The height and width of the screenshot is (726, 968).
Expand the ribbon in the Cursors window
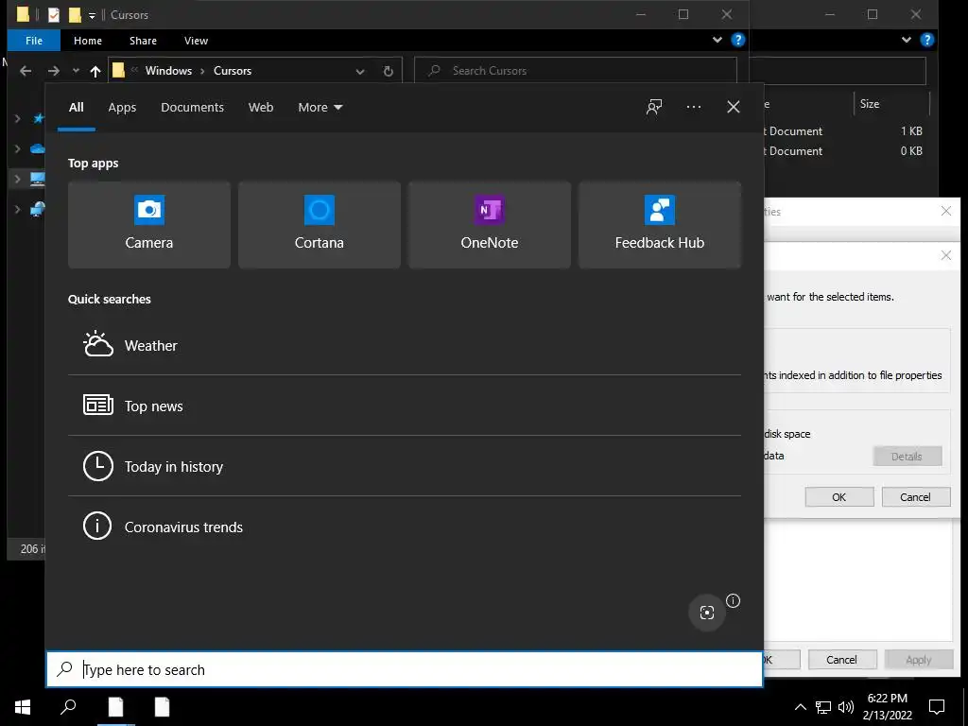[717, 40]
